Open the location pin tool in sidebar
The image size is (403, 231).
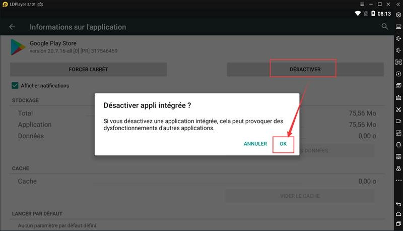coord(398,168)
